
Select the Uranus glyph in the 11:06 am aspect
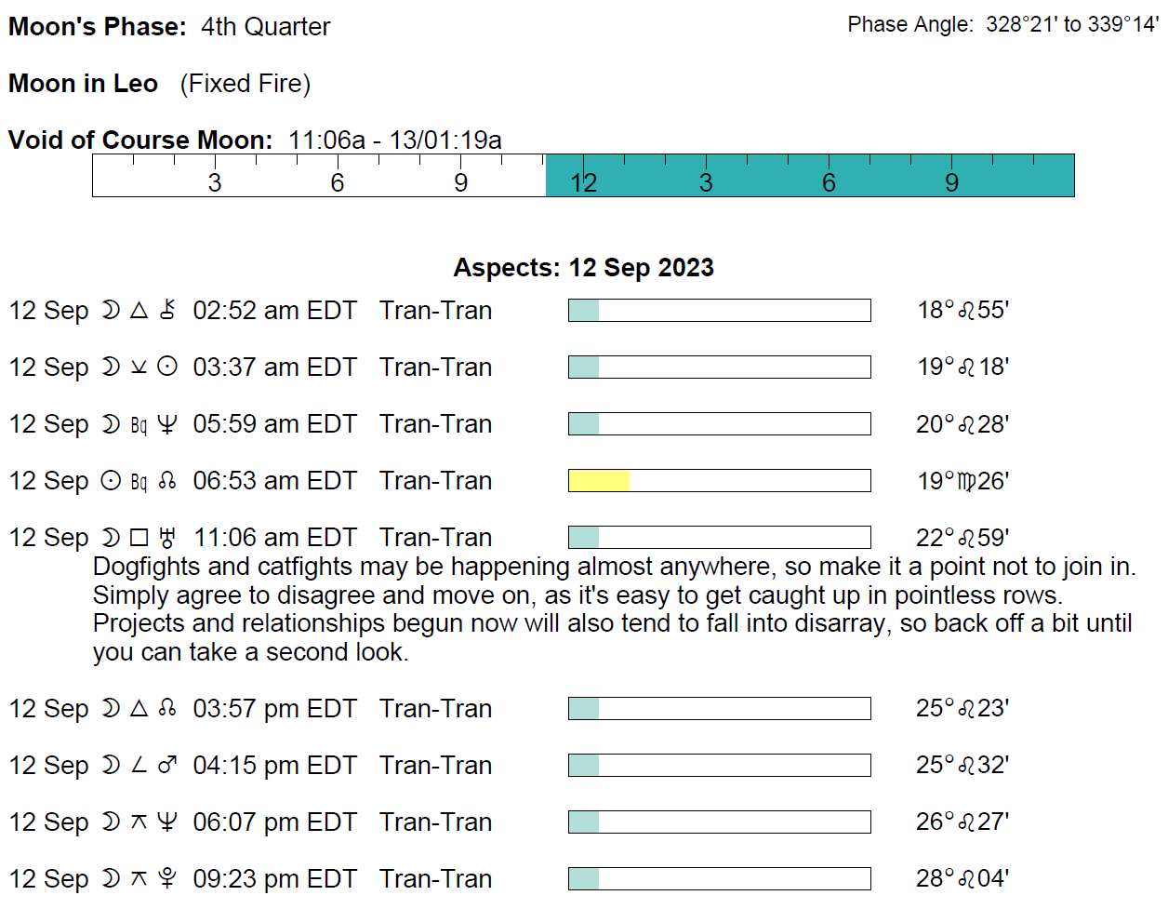pyautogui.click(x=167, y=537)
